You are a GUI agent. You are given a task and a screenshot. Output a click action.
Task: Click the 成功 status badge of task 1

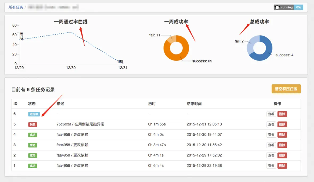(x=32, y=166)
